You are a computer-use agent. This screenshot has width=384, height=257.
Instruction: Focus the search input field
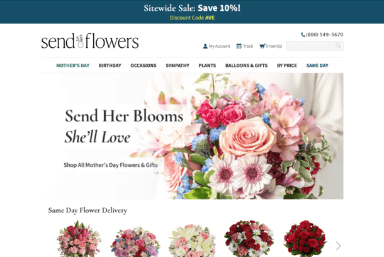[x=310, y=46]
